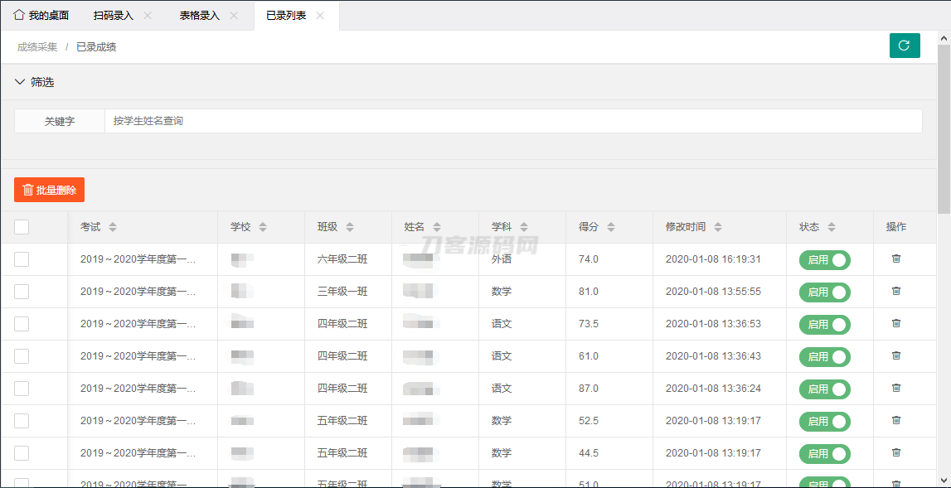Click the 批量删除 button

[x=49, y=190]
